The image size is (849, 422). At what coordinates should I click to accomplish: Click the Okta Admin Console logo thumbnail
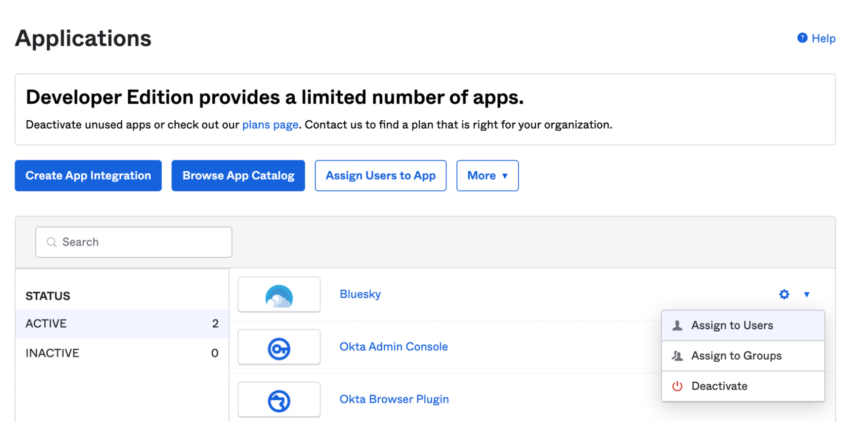coord(279,347)
